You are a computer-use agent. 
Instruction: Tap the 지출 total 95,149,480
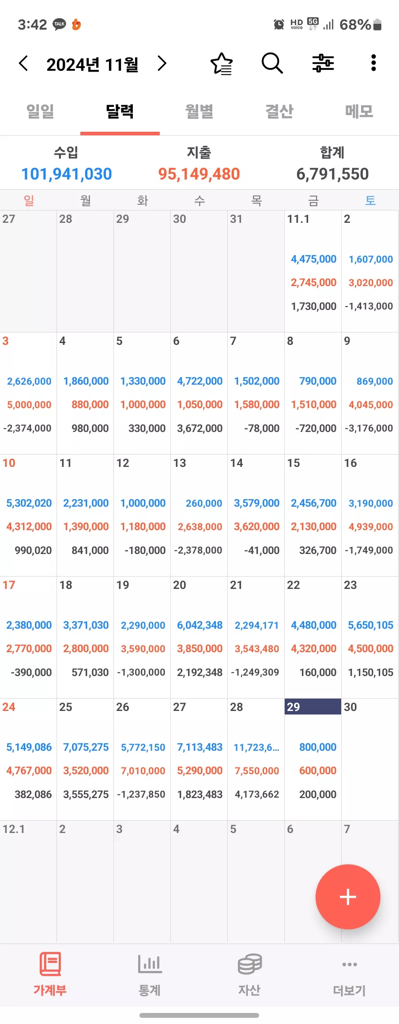pyautogui.click(x=199, y=174)
